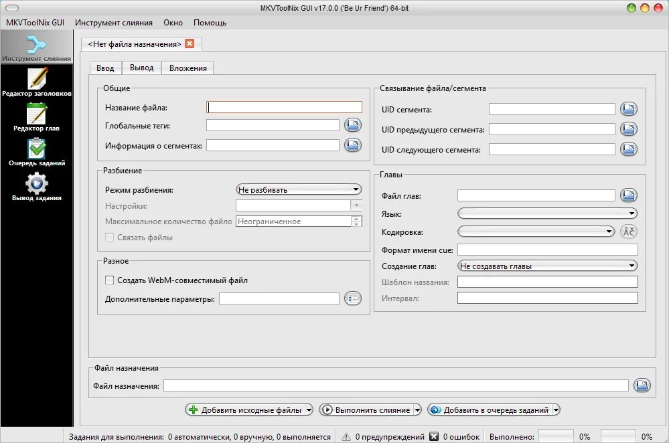Focus the Информация о сегментах input field
The height and width of the screenshot is (443, 669).
click(x=273, y=145)
